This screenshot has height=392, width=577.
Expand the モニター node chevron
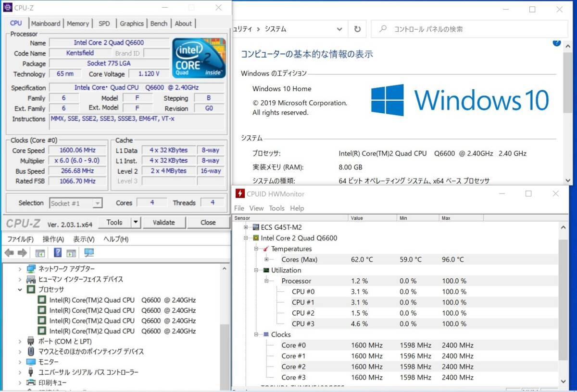pyautogui.click(x=20, y=362)
